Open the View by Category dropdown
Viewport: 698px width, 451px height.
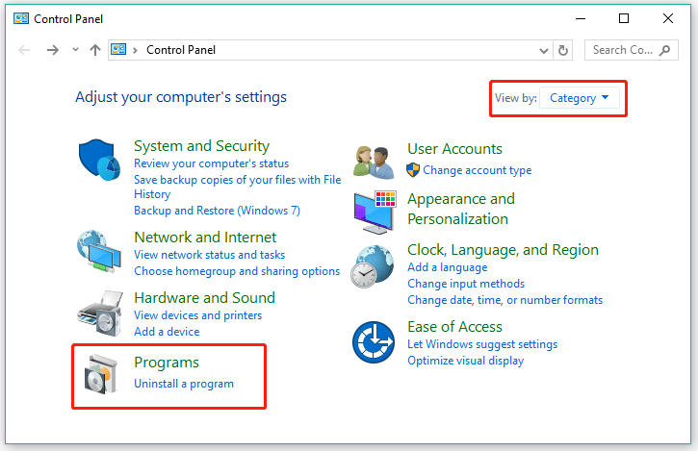coord(580,98)
